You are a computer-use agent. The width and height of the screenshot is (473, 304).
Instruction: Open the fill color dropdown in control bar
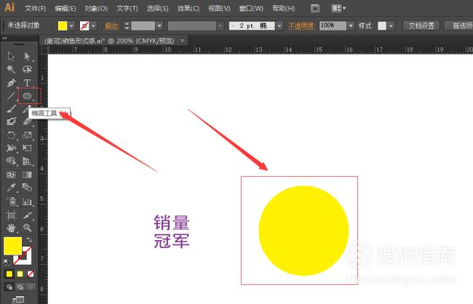coord(71,26)
